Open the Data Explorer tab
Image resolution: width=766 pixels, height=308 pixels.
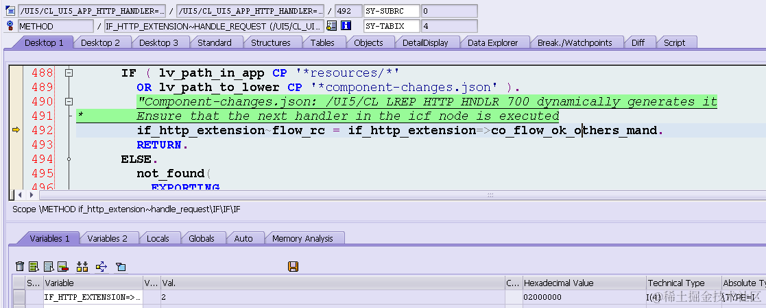pyautogui.click(x=492, y=43)
